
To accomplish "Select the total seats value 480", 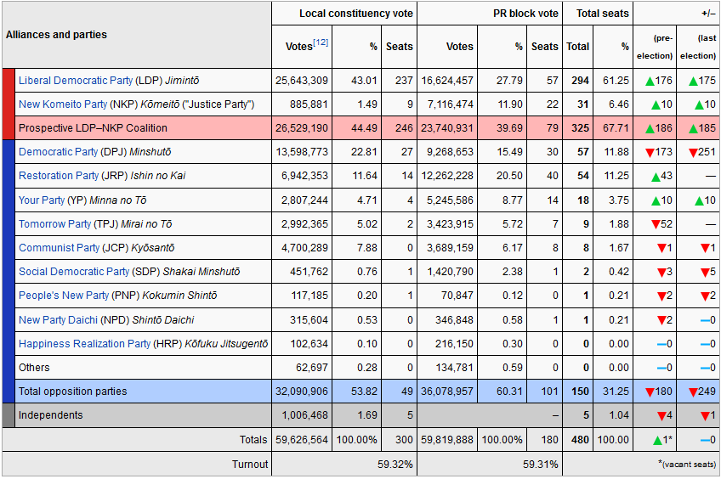I will pos(581,439).
